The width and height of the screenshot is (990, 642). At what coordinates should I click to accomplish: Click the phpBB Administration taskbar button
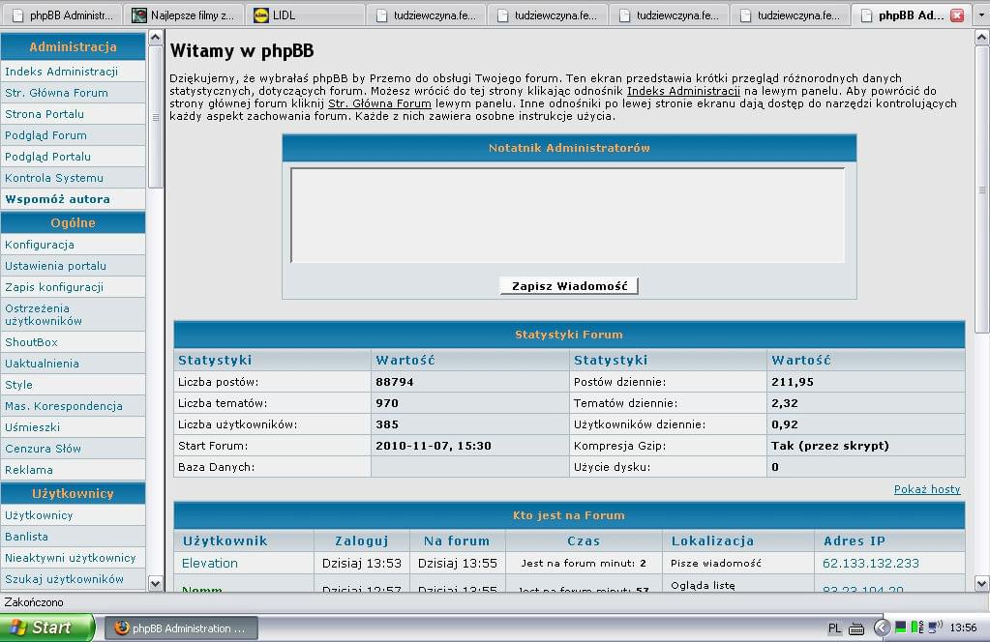click(x=181, y=628)
